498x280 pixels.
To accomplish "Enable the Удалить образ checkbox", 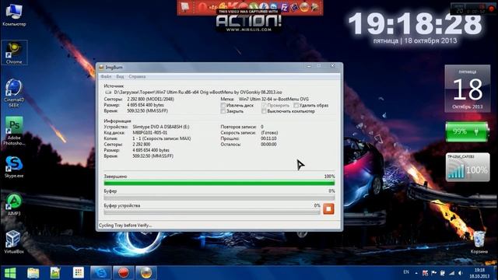I will click(296, 105).
